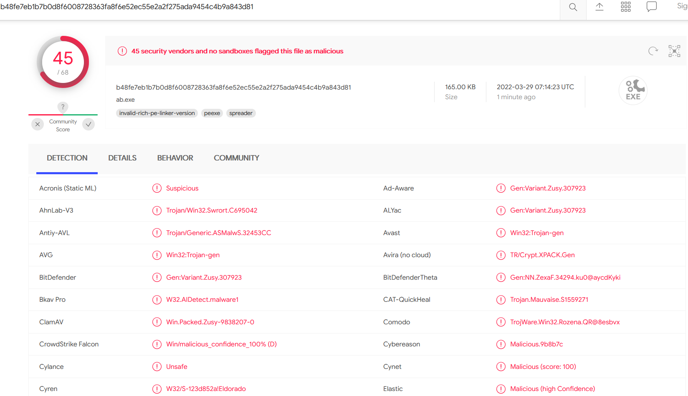Open the apps grid menu icon
This screenshot has width=688, height=396.
626,7
